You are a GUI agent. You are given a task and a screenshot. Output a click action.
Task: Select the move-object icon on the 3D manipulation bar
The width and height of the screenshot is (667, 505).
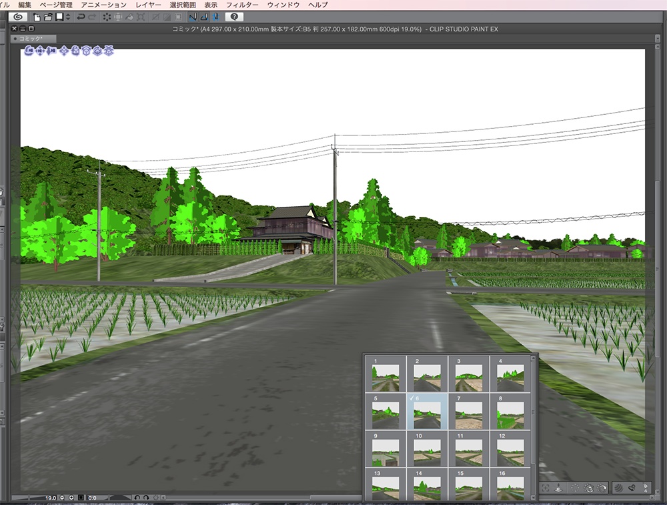(64, 51)
